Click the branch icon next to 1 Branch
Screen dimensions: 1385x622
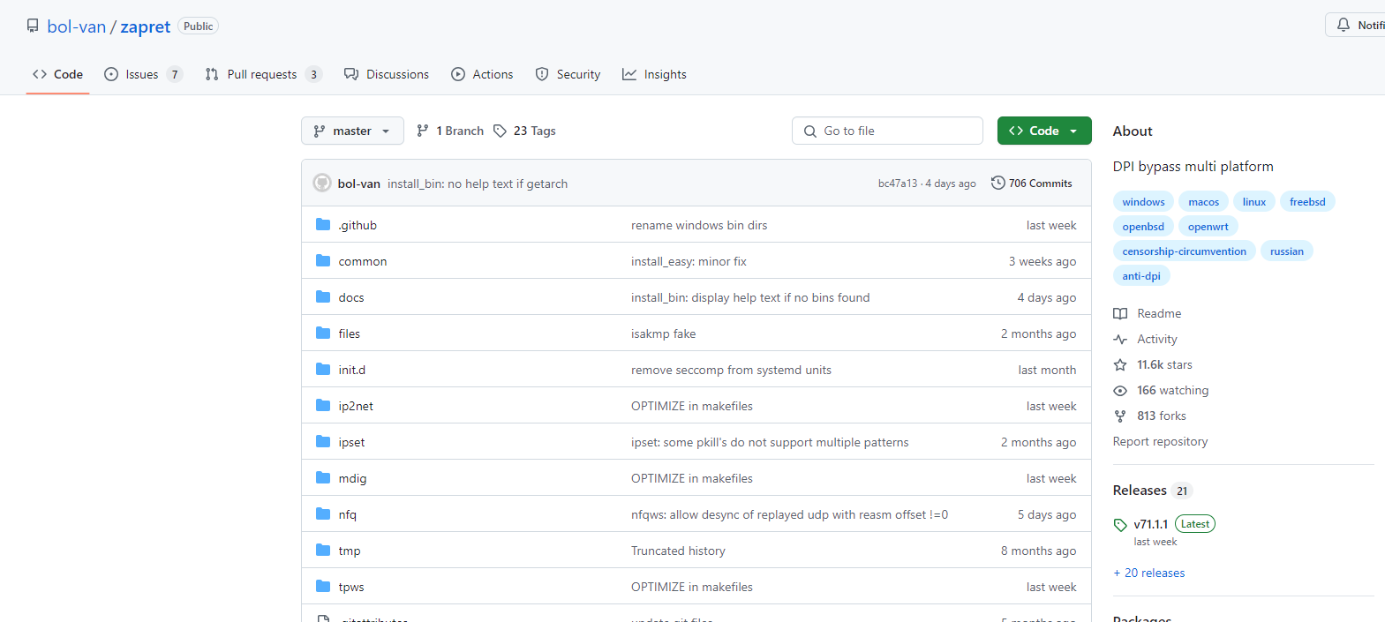[x=423, y=131]
